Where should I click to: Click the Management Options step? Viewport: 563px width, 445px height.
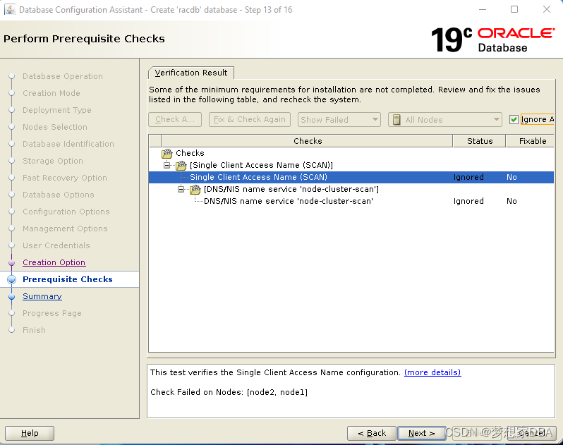pos(65,228)
